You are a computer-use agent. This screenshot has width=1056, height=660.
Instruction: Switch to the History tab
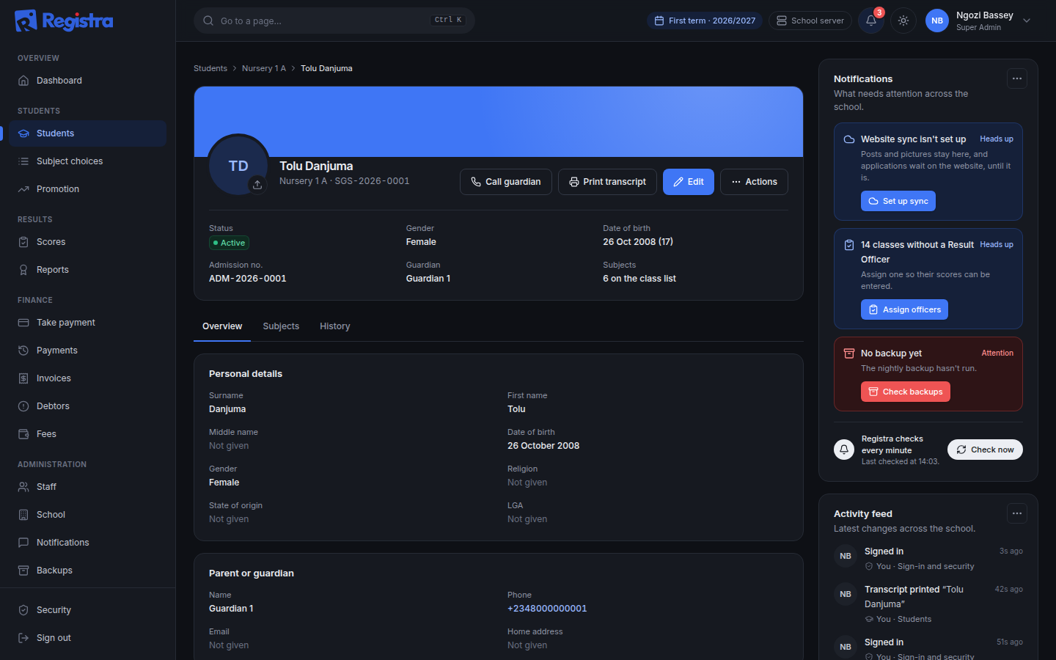click(335, 326)
